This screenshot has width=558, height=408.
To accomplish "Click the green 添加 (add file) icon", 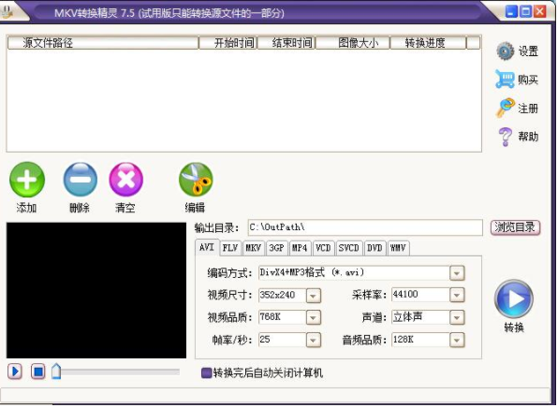I will (x=27, y=180).
